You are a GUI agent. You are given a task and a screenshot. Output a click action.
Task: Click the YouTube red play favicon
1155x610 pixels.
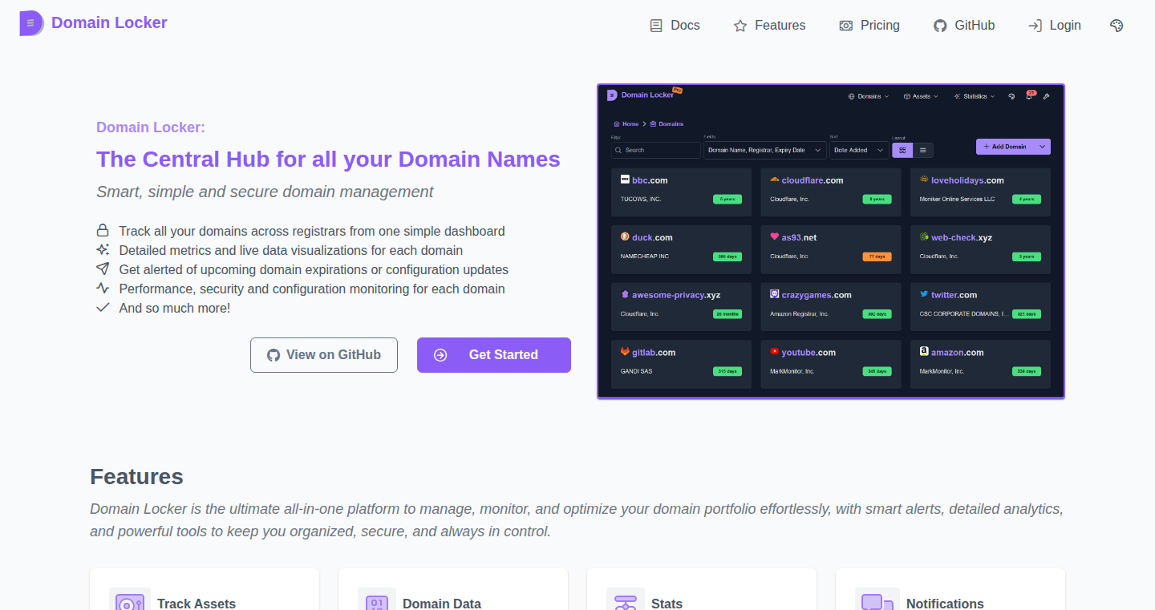(775, 352)
